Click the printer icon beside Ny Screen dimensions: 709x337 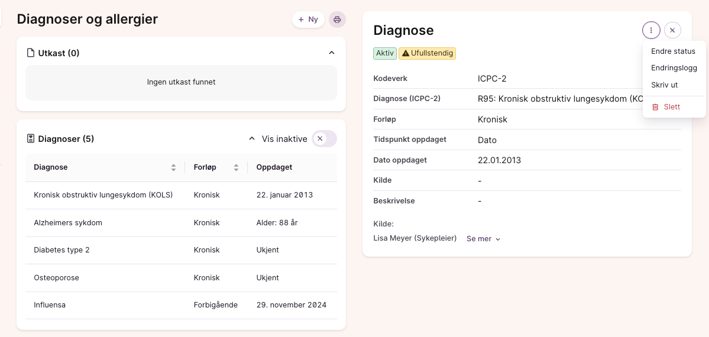(x=337, y=20)
